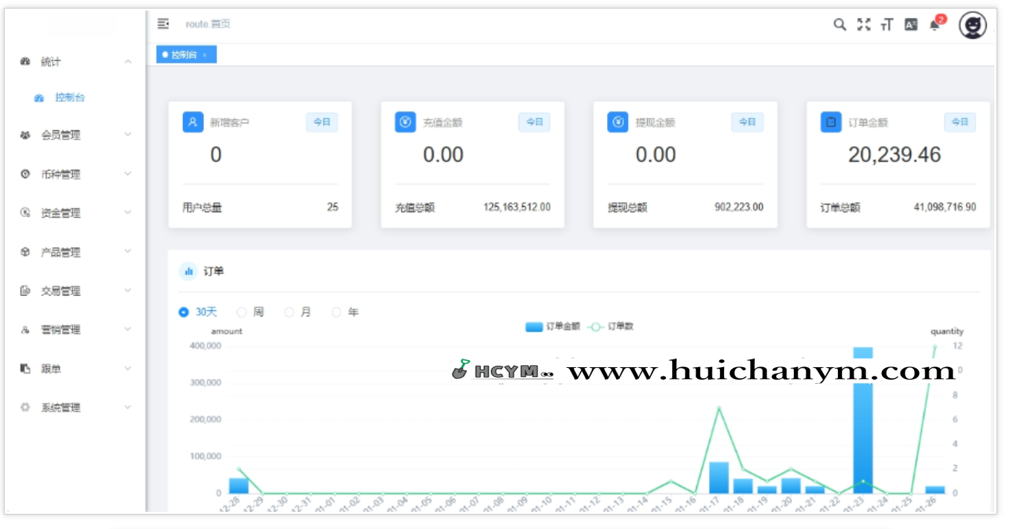Click the 今日 tag on 订单金额 card

pyautogui.click(x=960, y=122)
